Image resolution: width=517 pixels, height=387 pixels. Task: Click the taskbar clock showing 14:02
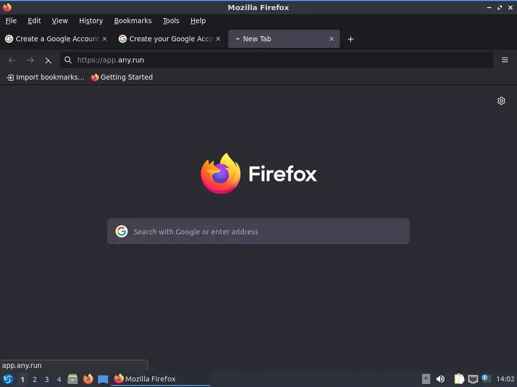[x=505, y=379]
